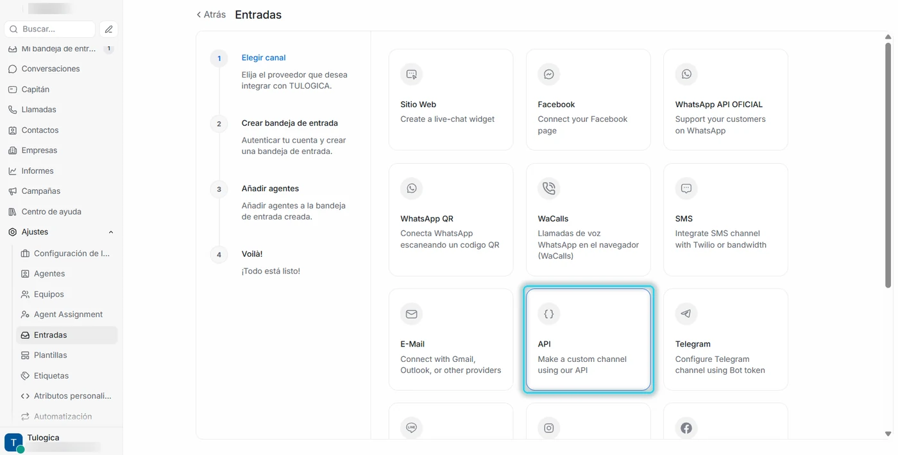Click the Llamadas phone icon

(x=12, y=110)
